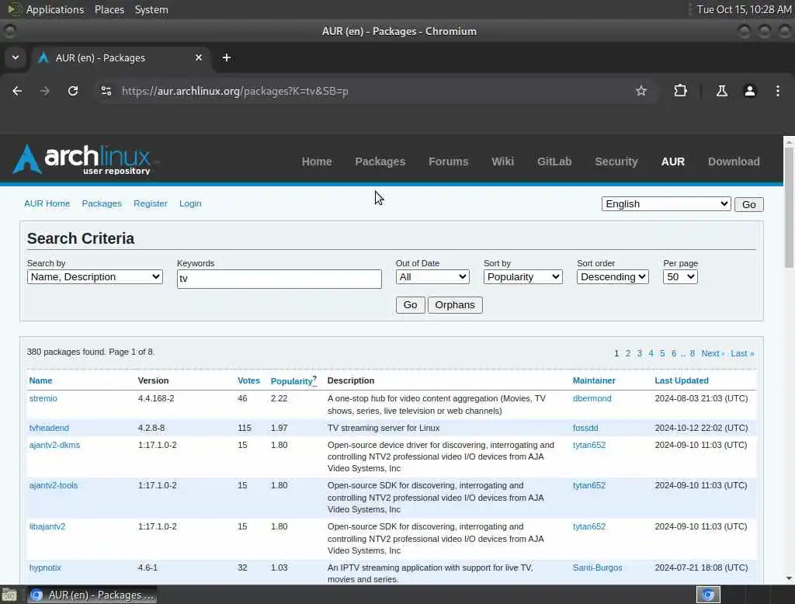Click the page vertical scrollbar
Screen dimensions: 795x604
coord(789,208)
